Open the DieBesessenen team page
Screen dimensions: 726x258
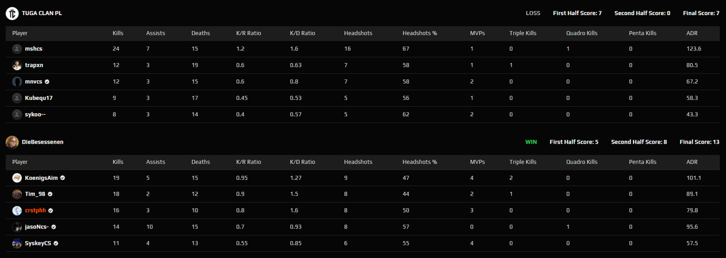[42, 142]
